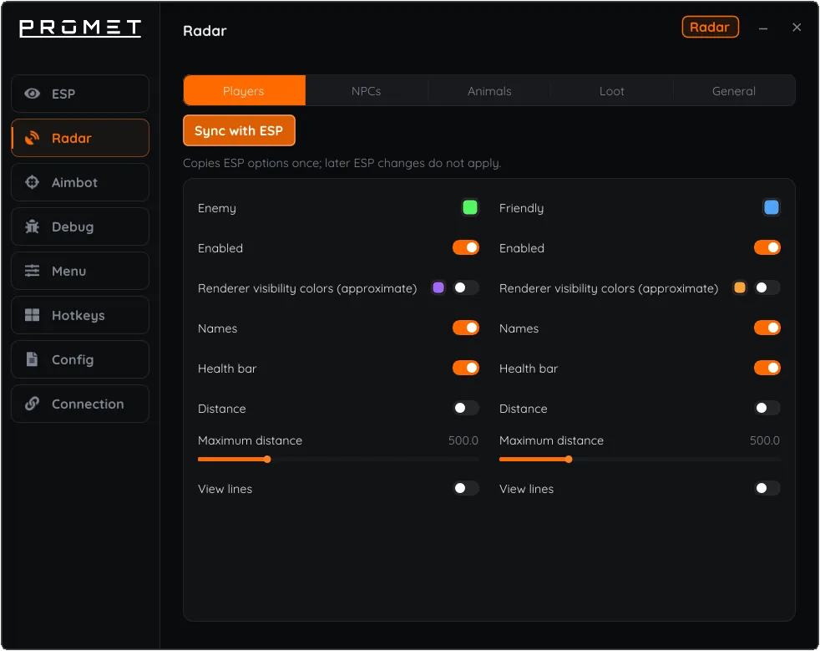The height and width of the screenshot is (651, 820).
Task: Switch to the Loot tab
Action: point(611,90)
